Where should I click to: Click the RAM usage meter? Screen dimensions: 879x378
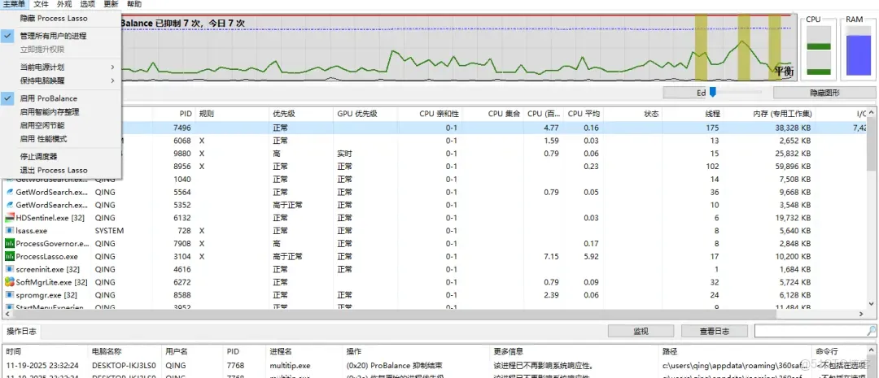[859, 50]
